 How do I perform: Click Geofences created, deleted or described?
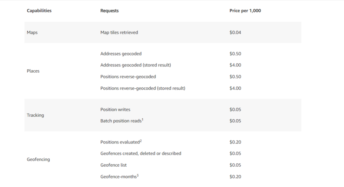(x=141, y=153)
